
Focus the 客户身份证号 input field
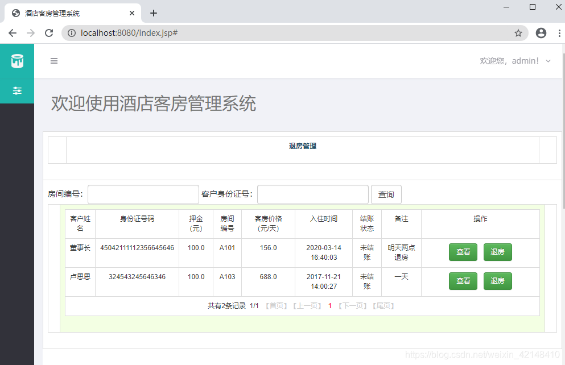[313, 194]
